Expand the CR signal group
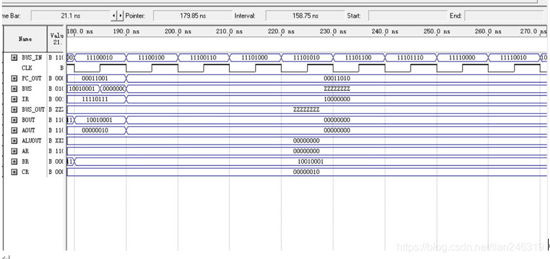 pyautogui.click(x=14, y=172)
